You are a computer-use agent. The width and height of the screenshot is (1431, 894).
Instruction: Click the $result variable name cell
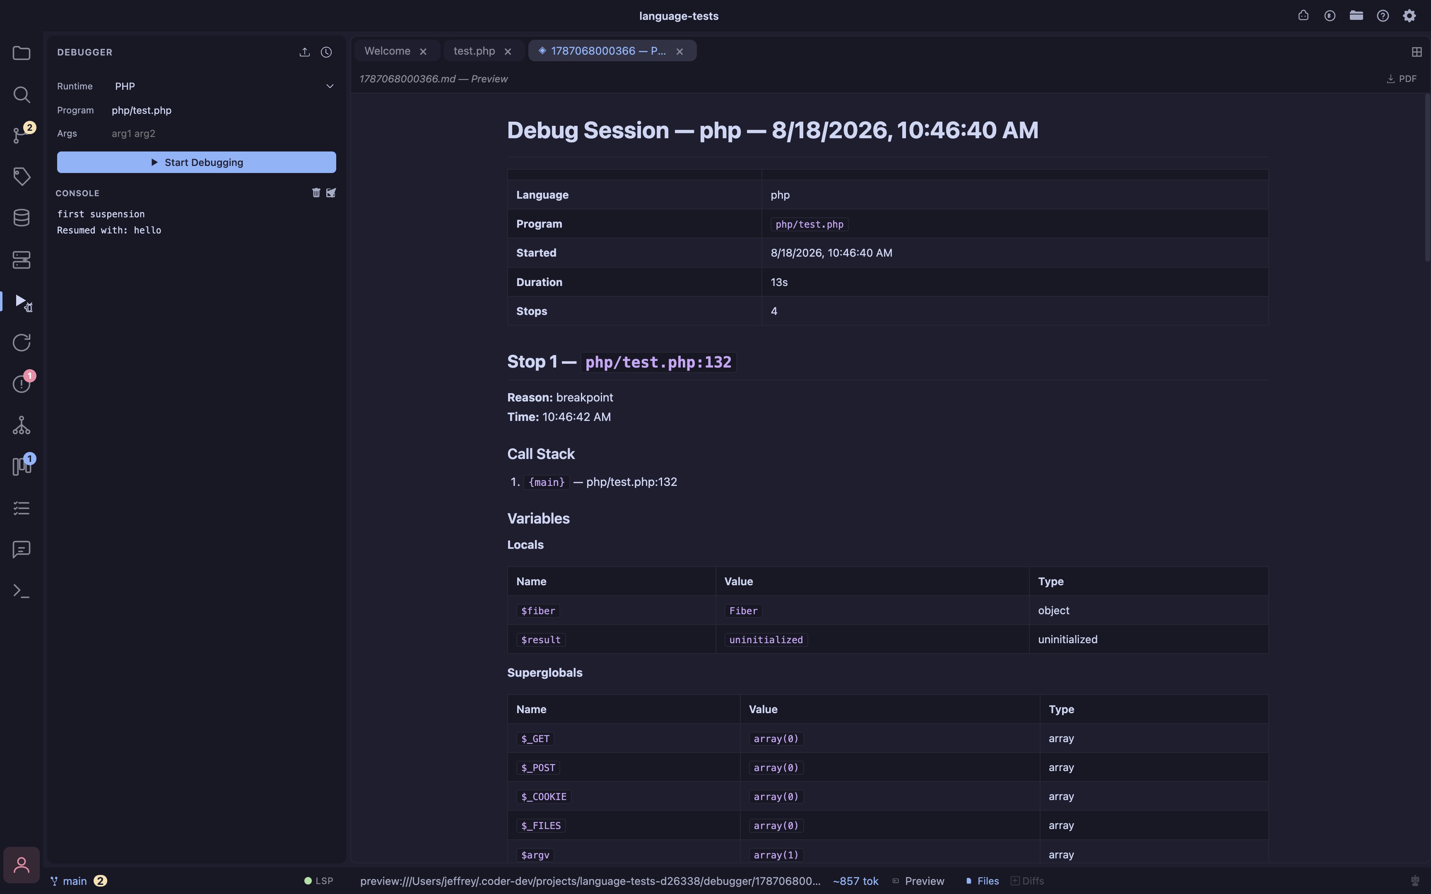tap(541, 640)
